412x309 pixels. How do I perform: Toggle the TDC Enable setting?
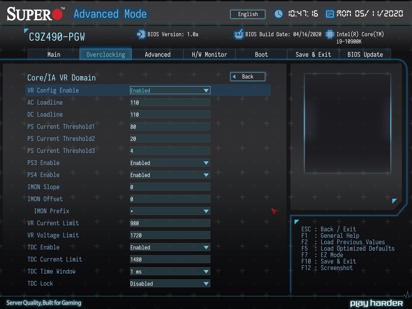point(170,247)
